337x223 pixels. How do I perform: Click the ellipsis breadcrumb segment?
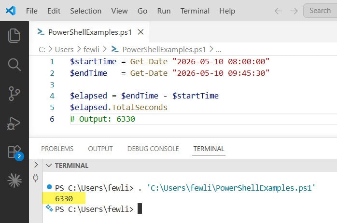coord(219,50)
